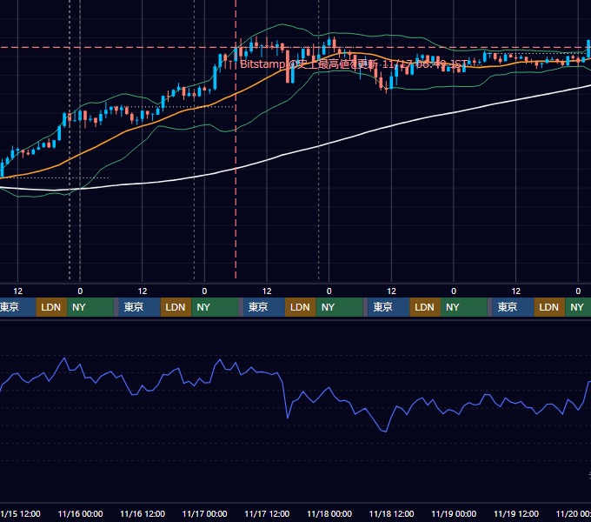The image size is (591, 522).
Task: Select the 東京 session block on 11/18
Action: [388, 307]
